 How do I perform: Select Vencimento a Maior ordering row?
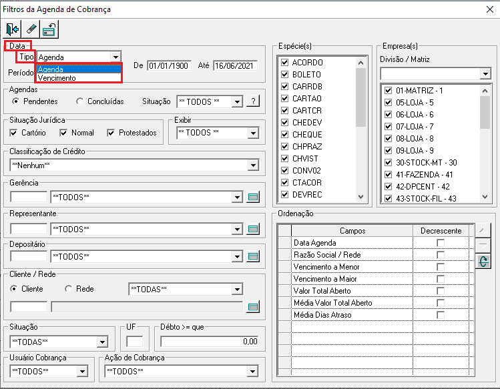tap(352, 279)
